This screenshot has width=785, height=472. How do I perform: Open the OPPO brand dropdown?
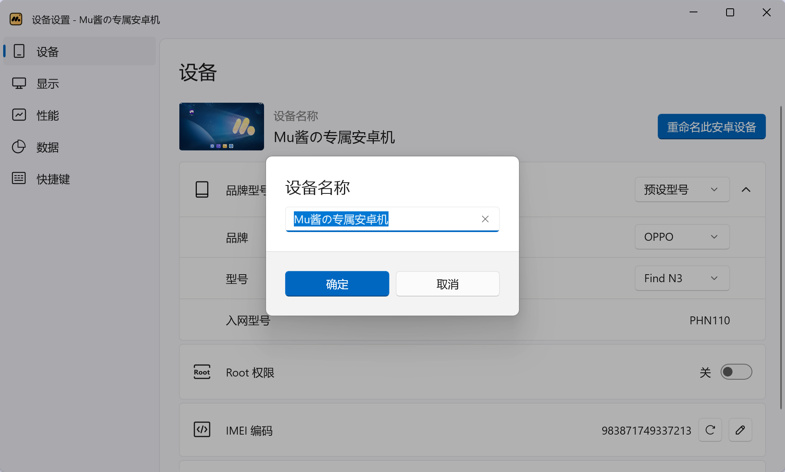(x=682, y=237)
